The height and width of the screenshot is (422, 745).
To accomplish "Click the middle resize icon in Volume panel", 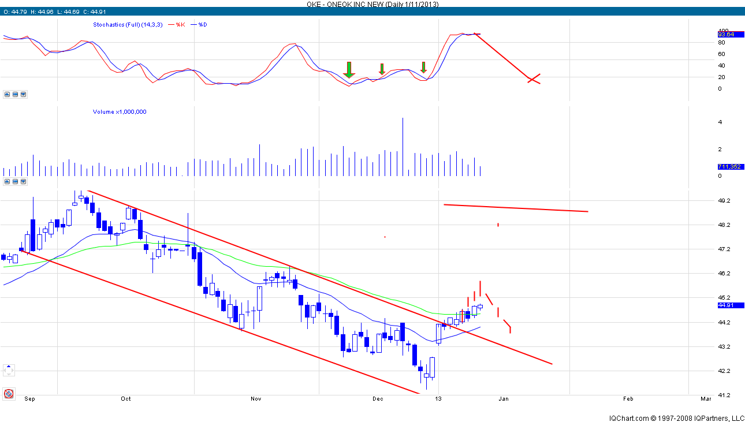I will pos(16,182).
